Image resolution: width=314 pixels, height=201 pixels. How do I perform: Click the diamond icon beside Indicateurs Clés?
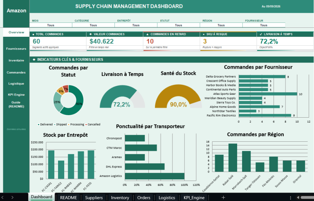(x=34, y=60)
